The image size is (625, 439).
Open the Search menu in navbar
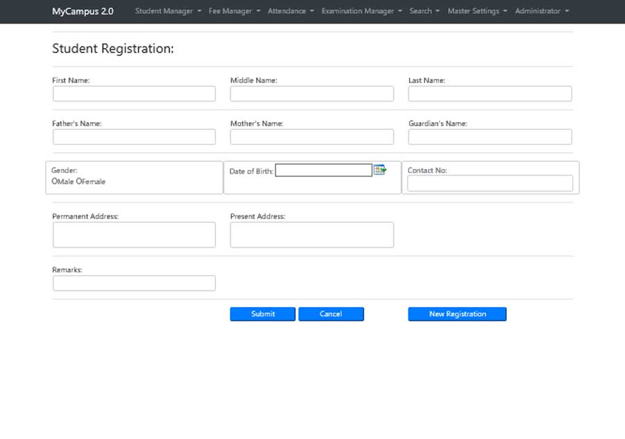424,11
